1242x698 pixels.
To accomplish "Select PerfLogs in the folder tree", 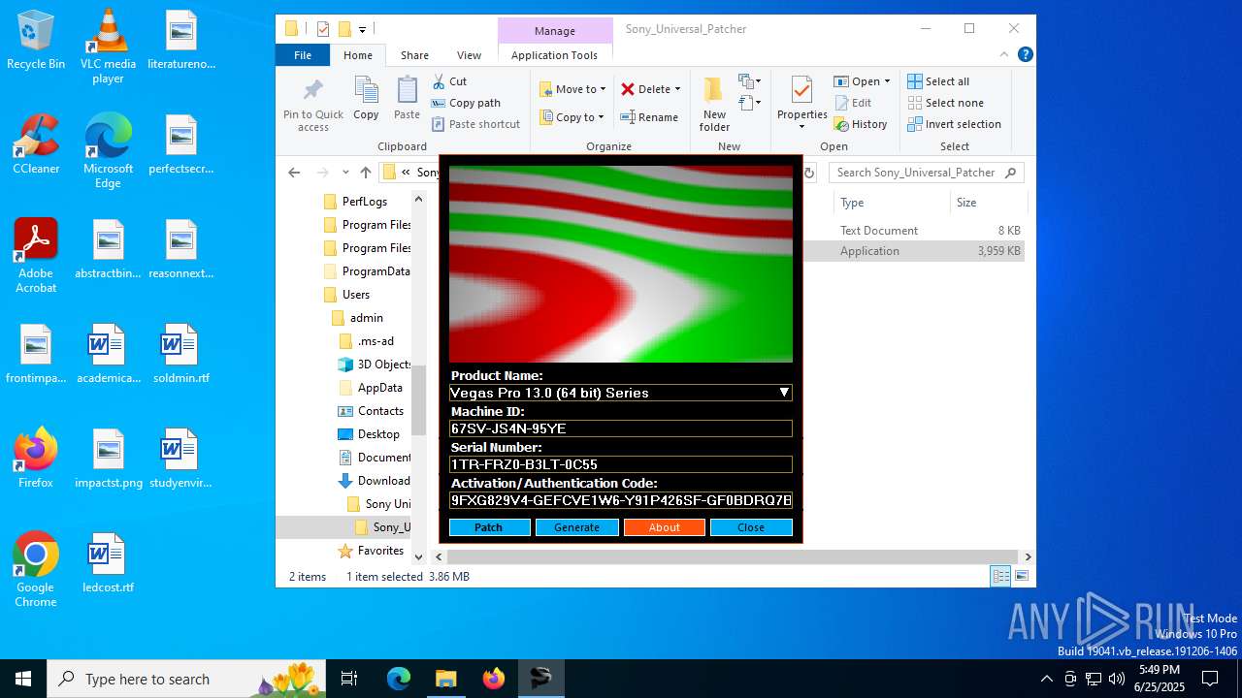I will click(365, 202).
